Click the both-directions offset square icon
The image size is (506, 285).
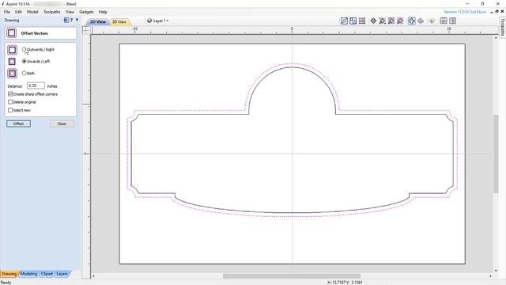click(13, 74)
